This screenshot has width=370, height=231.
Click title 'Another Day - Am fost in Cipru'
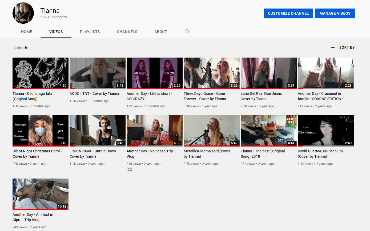click(x=33, y=217)
